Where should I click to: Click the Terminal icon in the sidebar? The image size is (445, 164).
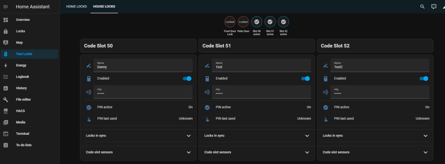(5, 134)
